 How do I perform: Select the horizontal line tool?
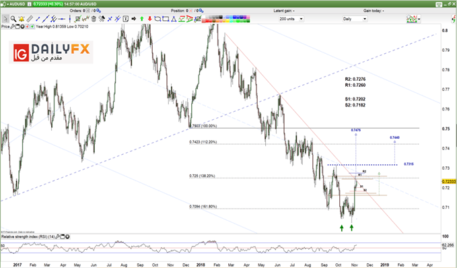tap(61, 19)
